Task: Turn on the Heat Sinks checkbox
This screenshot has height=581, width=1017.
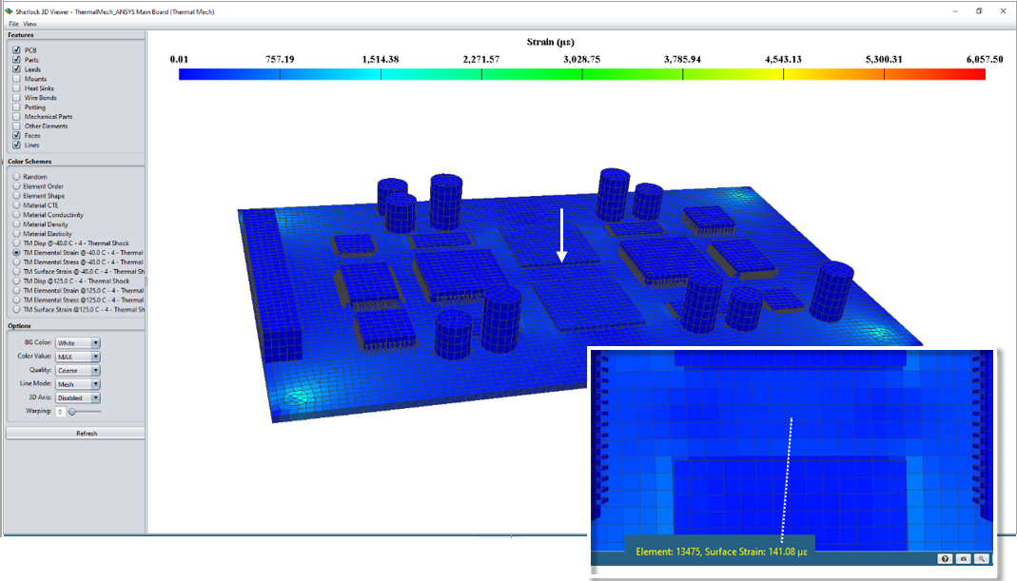Action: (16, 88)
